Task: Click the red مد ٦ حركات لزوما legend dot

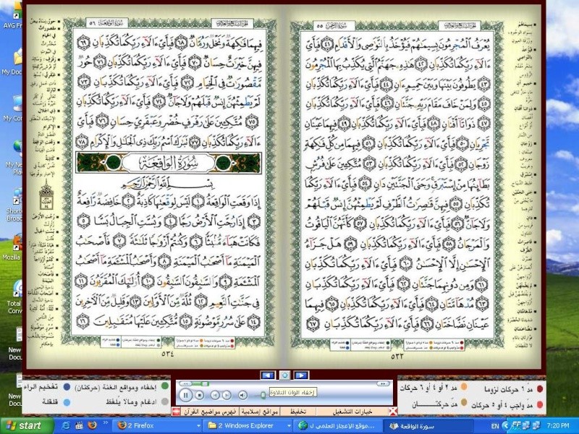Action: click(540, 388)
